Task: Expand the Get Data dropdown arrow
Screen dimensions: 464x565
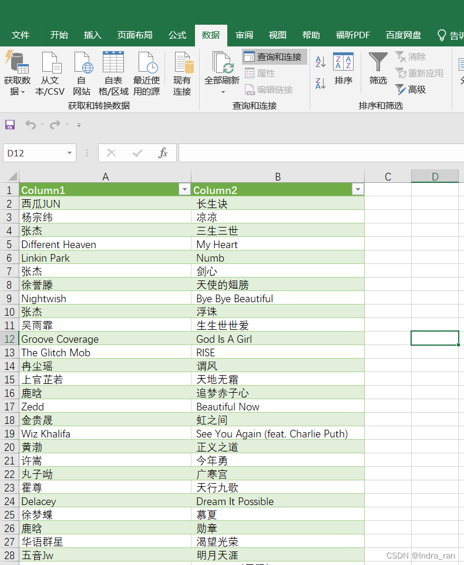Action: tap(23, 92)
